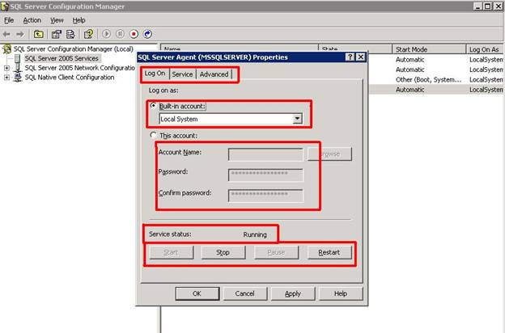505x333 pixels.
Task: Select the Built-in account radio button
Action: pos(154,106)
